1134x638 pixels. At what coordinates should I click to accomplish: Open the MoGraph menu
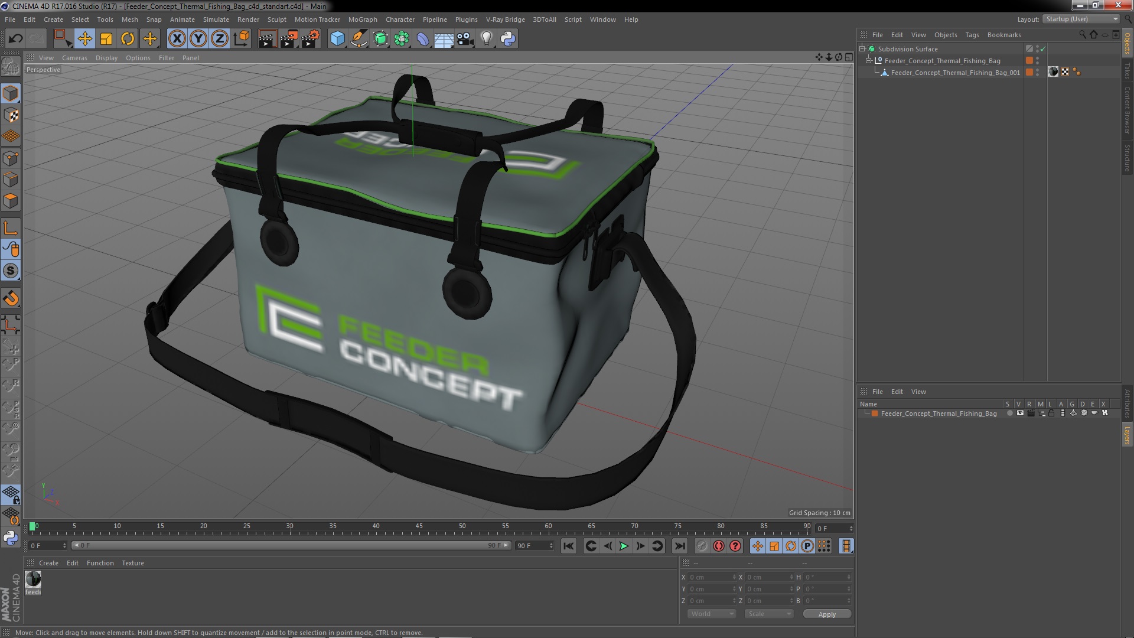coord(363,19)
